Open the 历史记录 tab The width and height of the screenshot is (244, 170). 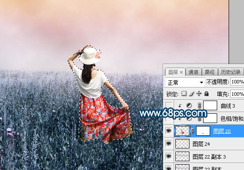click(x=231, y=72)
